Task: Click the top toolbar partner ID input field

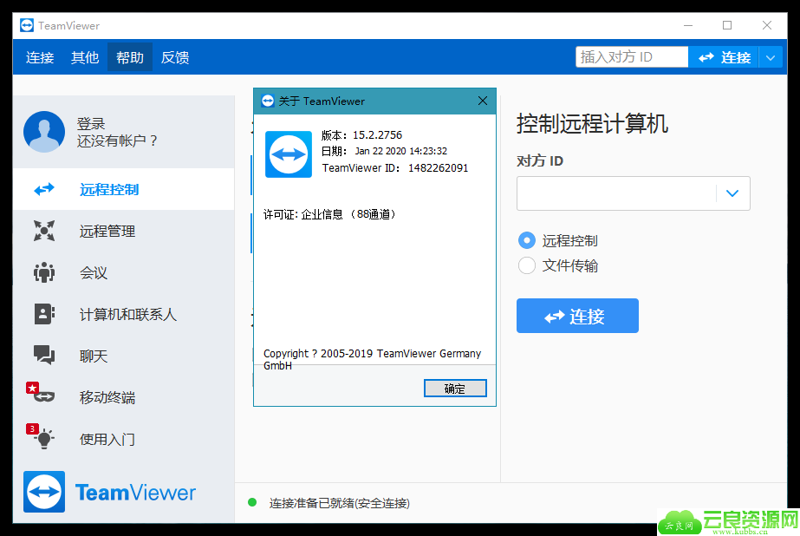Action: [x=631, y=57]
